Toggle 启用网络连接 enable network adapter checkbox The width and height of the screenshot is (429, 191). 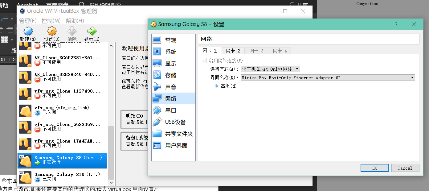point(204,60)
